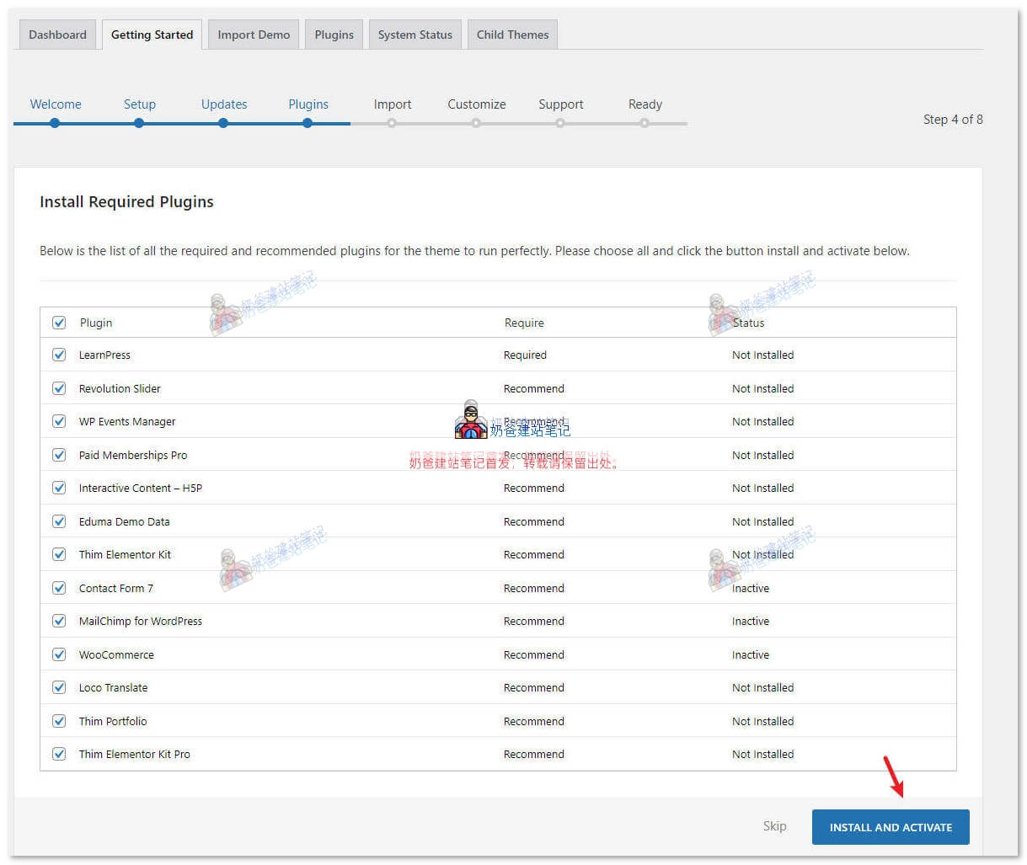Image resolution: width=1027 pixels, height=865 pixels.
Task: Click the Install and Activate button
Action: coord(891,827)
